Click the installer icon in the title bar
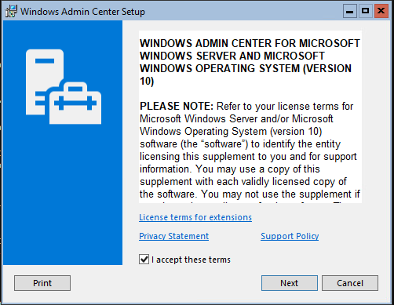The width and height of the screenshot is (394, 305). (x=11, y=12)
